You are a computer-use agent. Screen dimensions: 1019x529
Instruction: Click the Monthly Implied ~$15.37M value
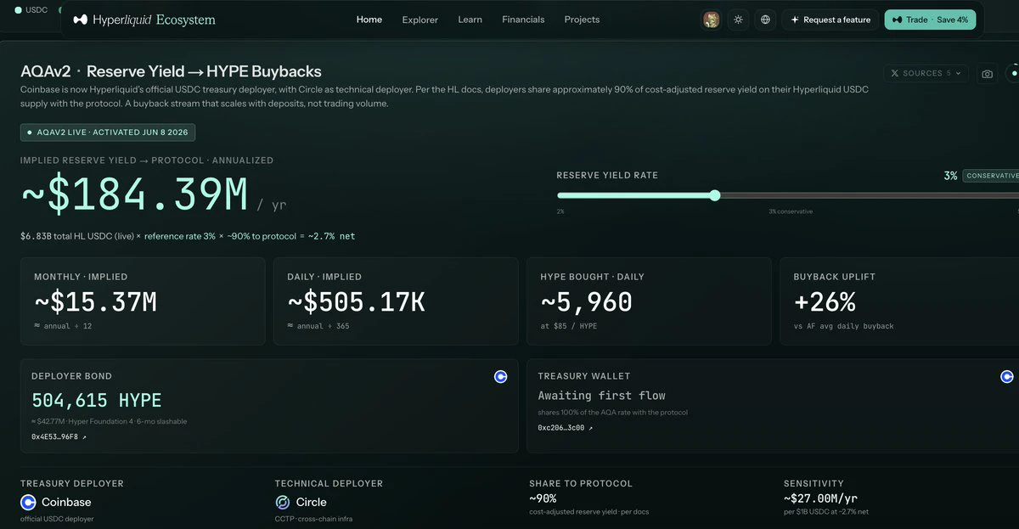tap(95, 302)
